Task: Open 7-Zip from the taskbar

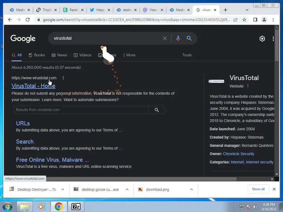Action: point(76,206)
